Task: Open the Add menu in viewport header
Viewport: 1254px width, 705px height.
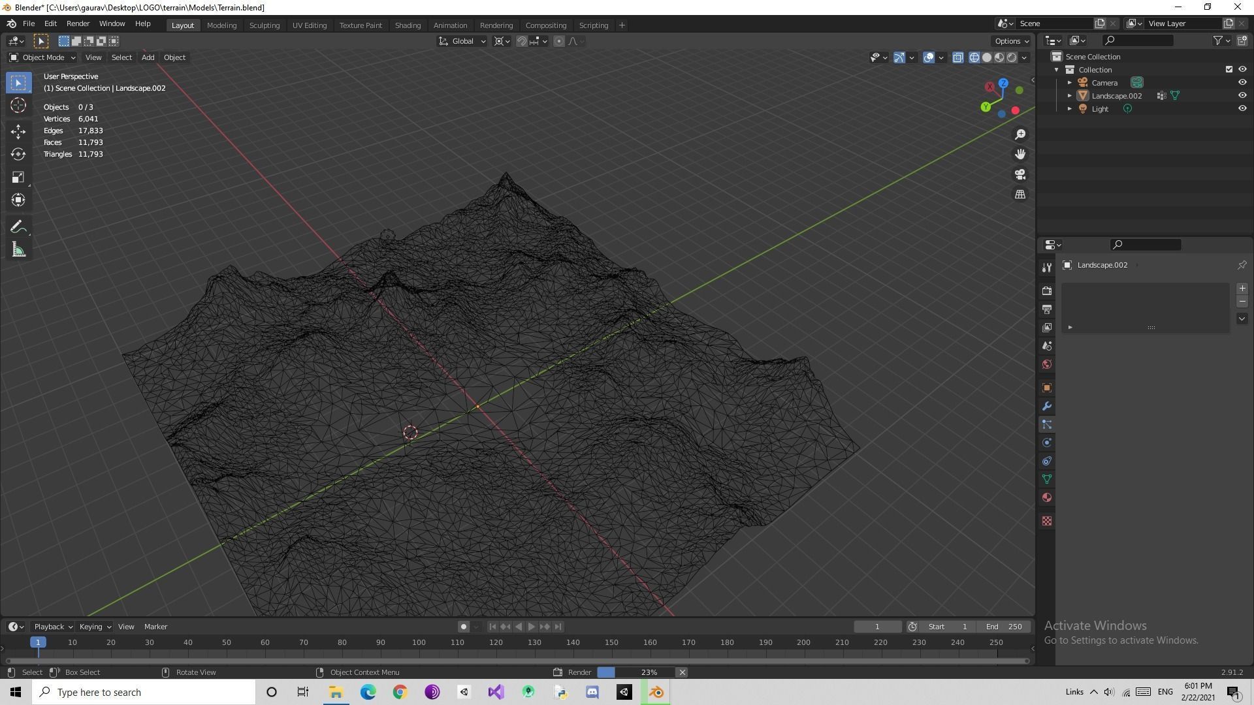Action: (x=148, y=57)
